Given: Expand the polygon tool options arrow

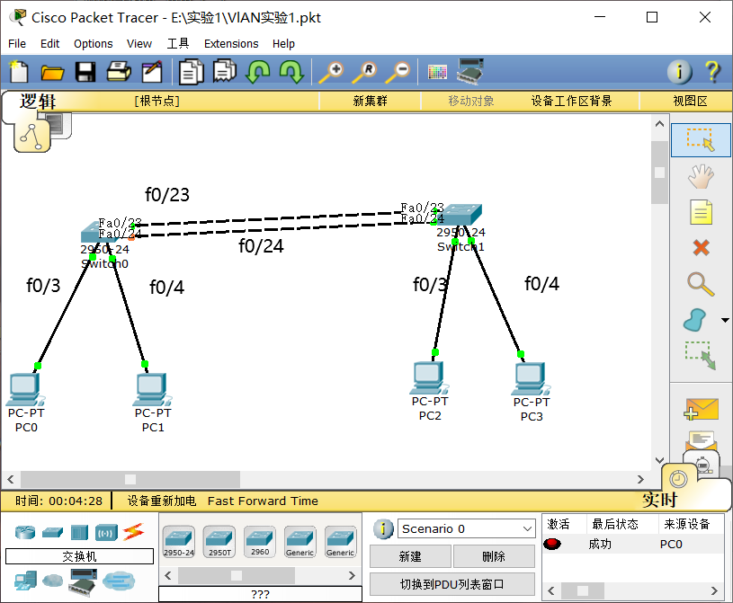Looking at the screenshot, I should tap(725, 321).
